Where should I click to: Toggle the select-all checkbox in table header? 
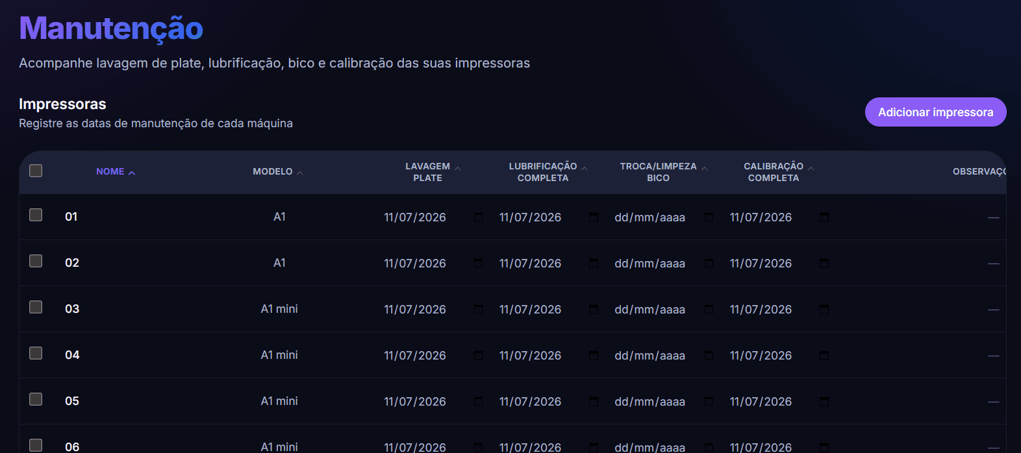click(36, 171)
